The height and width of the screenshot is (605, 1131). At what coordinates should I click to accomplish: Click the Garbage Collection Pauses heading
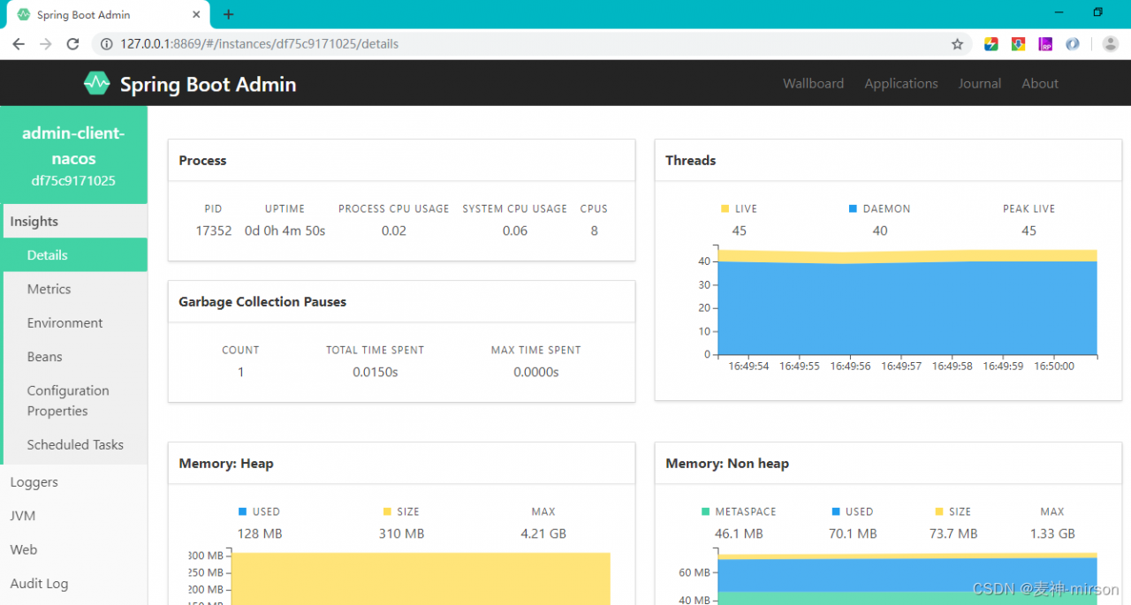tap(262, 301)
